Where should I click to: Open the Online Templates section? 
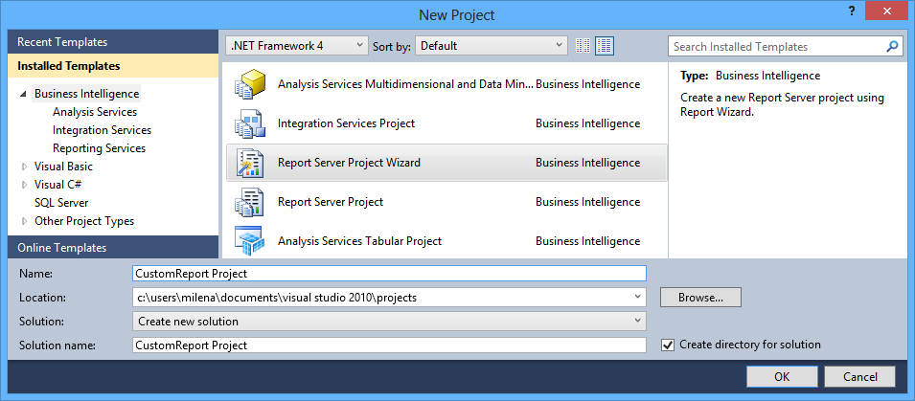click(x=61, y=248)
